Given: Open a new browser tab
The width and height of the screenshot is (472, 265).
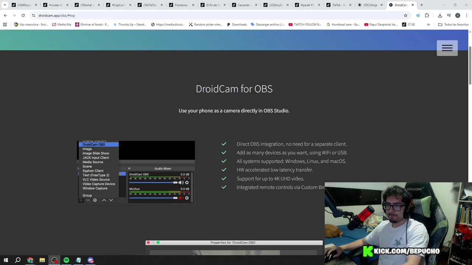Looking at the screenshot, I should pyautogui.click(x=421, y=5).
